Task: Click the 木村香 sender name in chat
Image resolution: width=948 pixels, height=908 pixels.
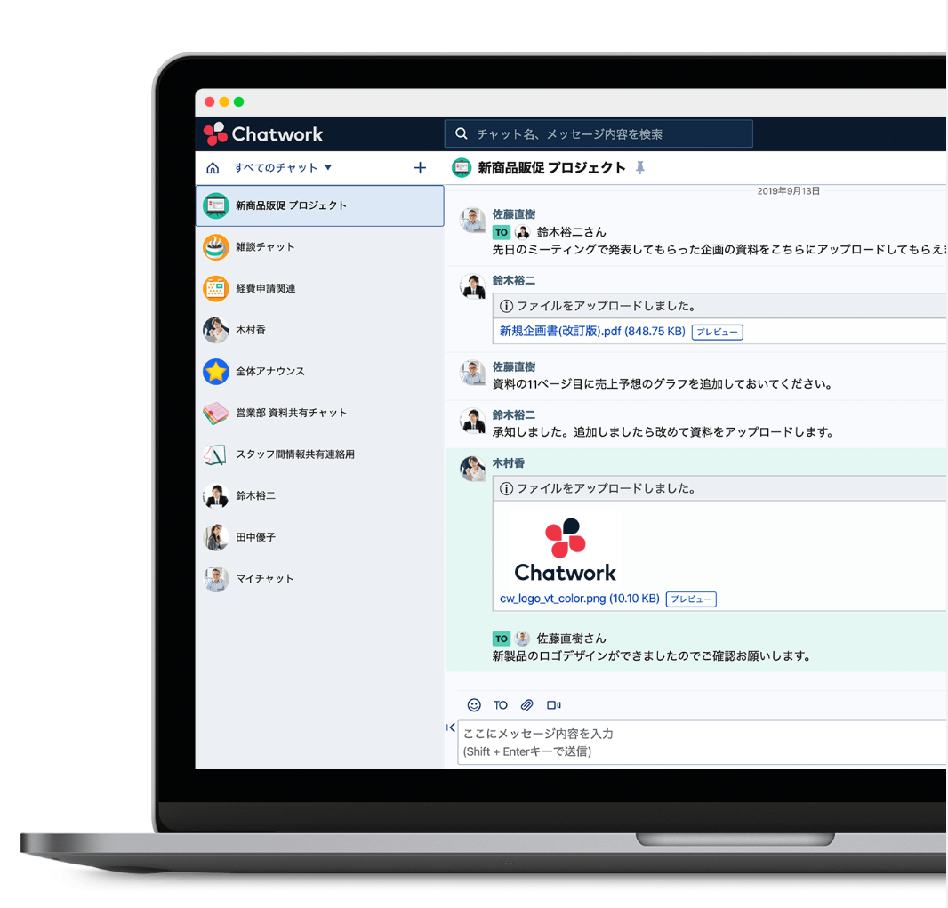Action: pos(508,463)
